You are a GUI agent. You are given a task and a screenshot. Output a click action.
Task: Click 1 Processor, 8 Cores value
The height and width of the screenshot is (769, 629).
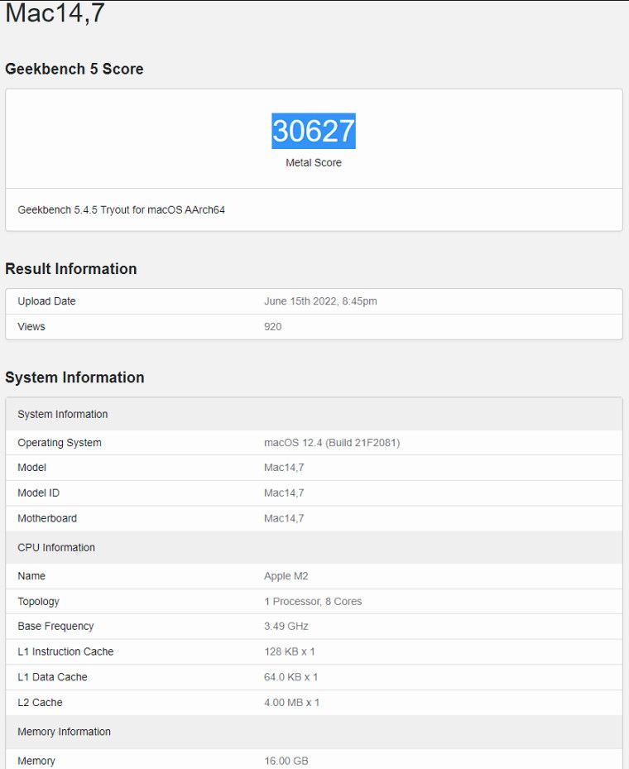[x=313, y=601]
